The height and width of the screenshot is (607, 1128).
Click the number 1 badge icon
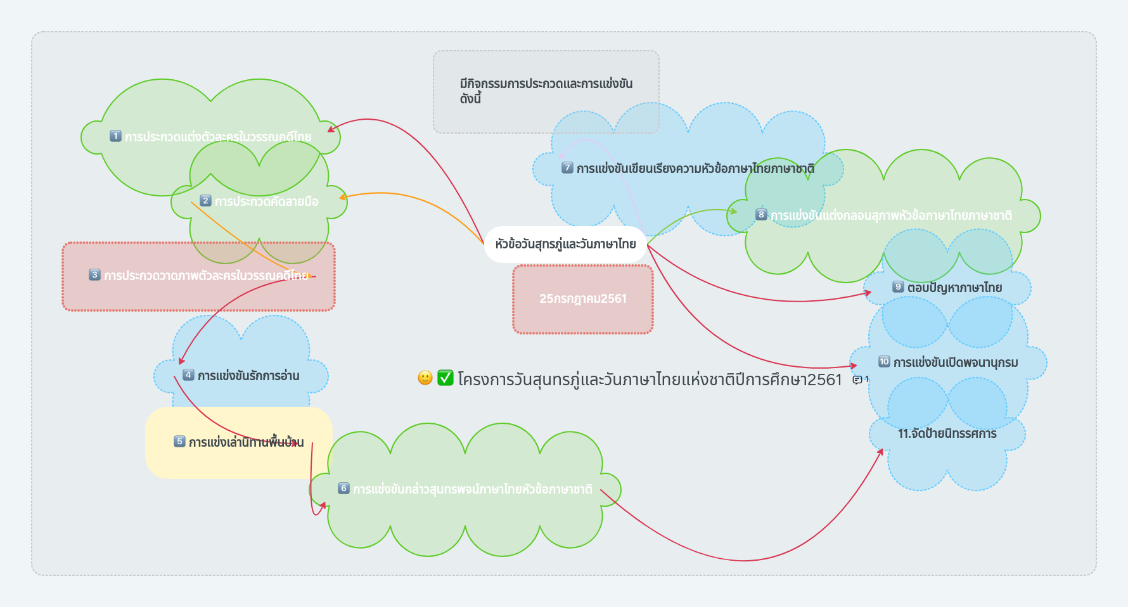[x=115, y=136]
